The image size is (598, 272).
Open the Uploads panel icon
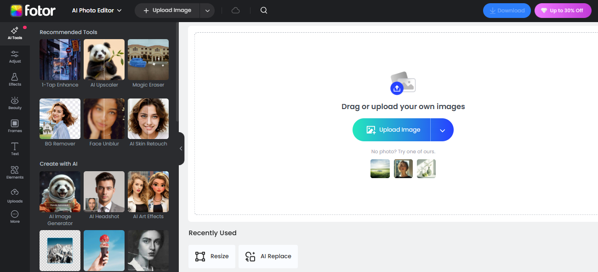tap(14, 194)
